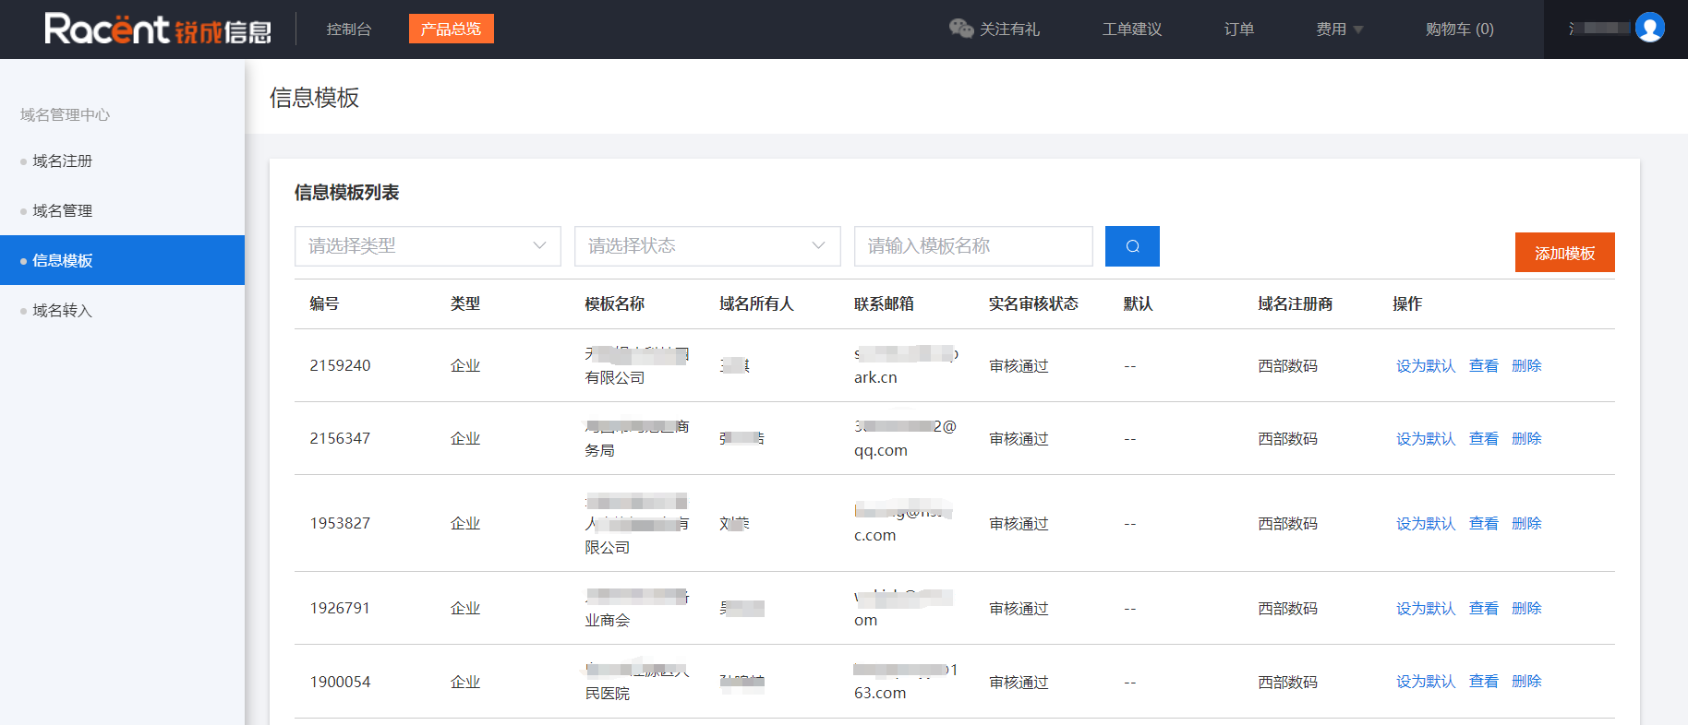Click the blue search magnifier button
The image size is (1688, 725).
pos(1132,246)
